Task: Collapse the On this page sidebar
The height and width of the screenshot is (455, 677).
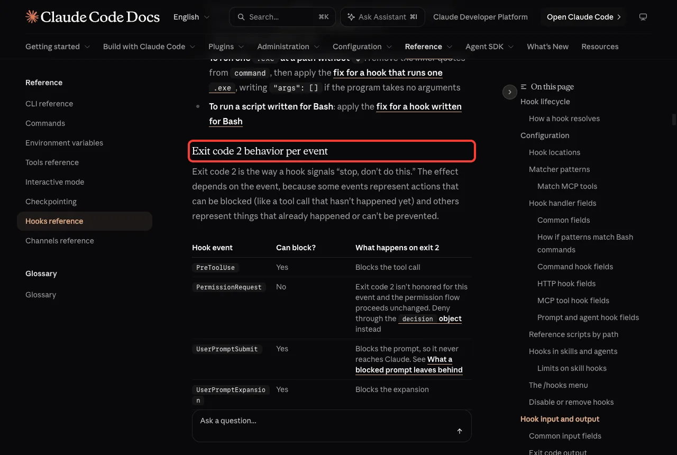Action: pyautogui.click(x=509, y=92)
